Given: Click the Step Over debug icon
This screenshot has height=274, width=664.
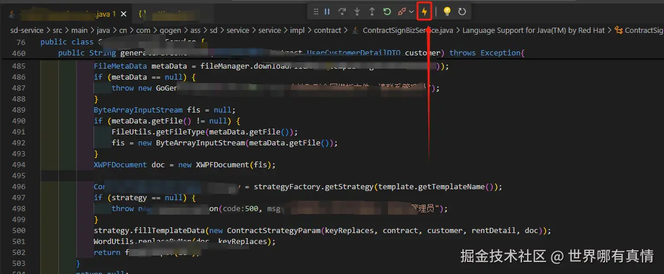Looking at the screenshot, I should (342, 12).
